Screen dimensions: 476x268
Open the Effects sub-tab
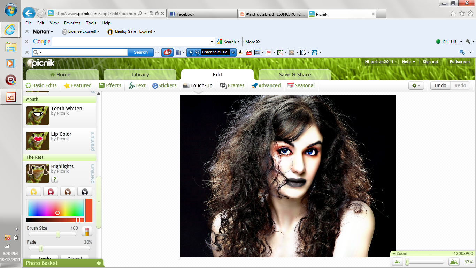(x=110, y=85)
